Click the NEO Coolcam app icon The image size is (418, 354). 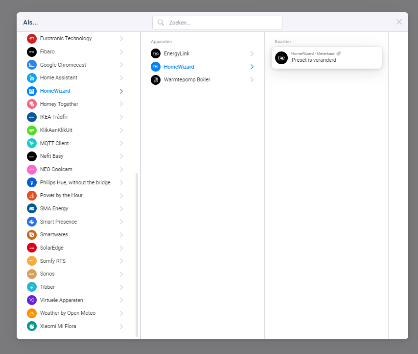(32, 170)
